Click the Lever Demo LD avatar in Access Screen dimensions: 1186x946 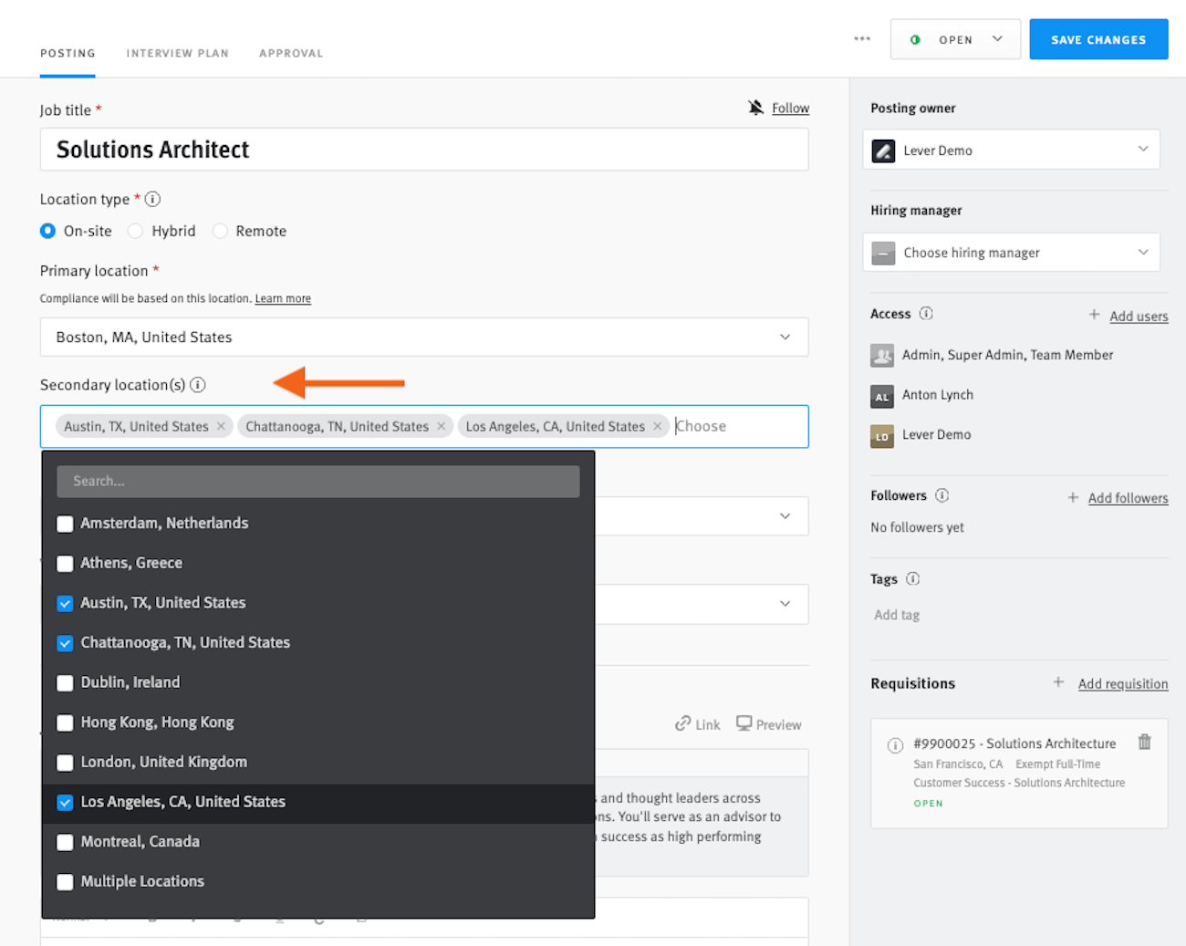pos(882,436)
